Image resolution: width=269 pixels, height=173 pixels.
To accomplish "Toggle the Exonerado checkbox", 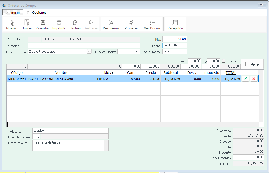I will [x=224, y=61].
